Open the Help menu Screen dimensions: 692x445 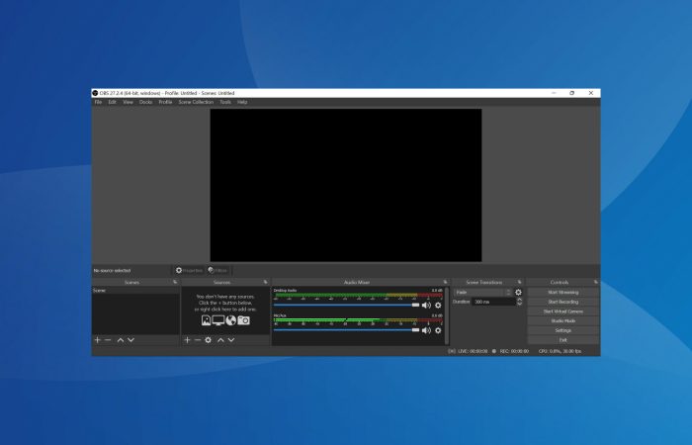[242, 102]
